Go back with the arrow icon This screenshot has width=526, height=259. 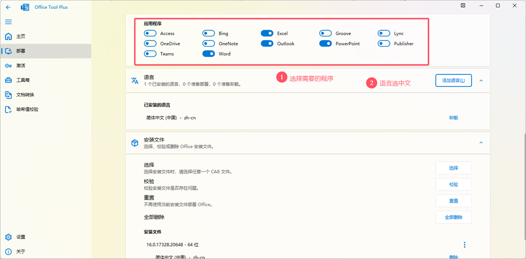click(8, 7)
